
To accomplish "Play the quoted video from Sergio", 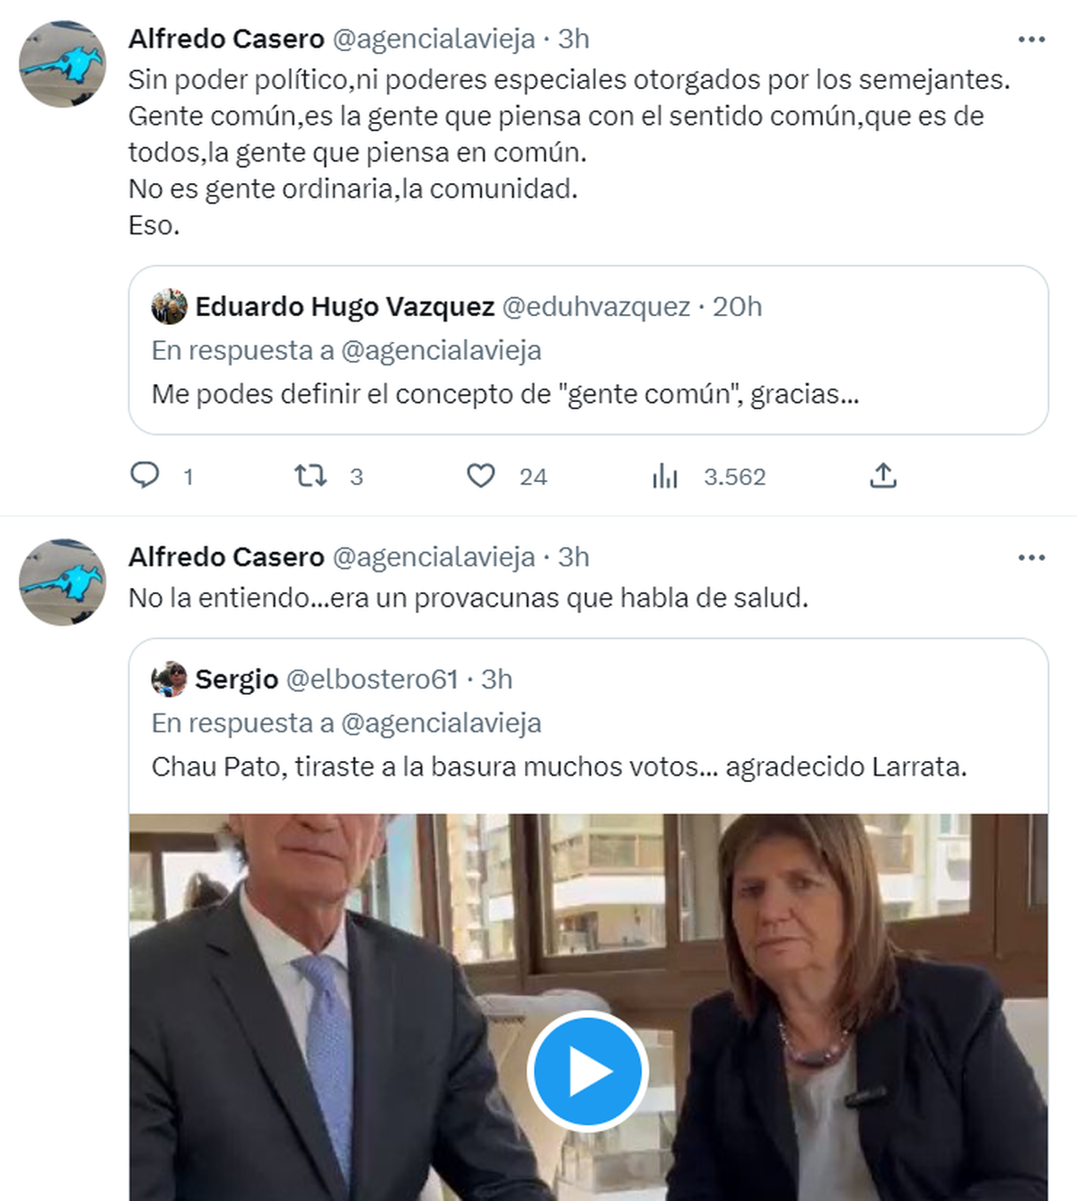I will pos(587,1070).
